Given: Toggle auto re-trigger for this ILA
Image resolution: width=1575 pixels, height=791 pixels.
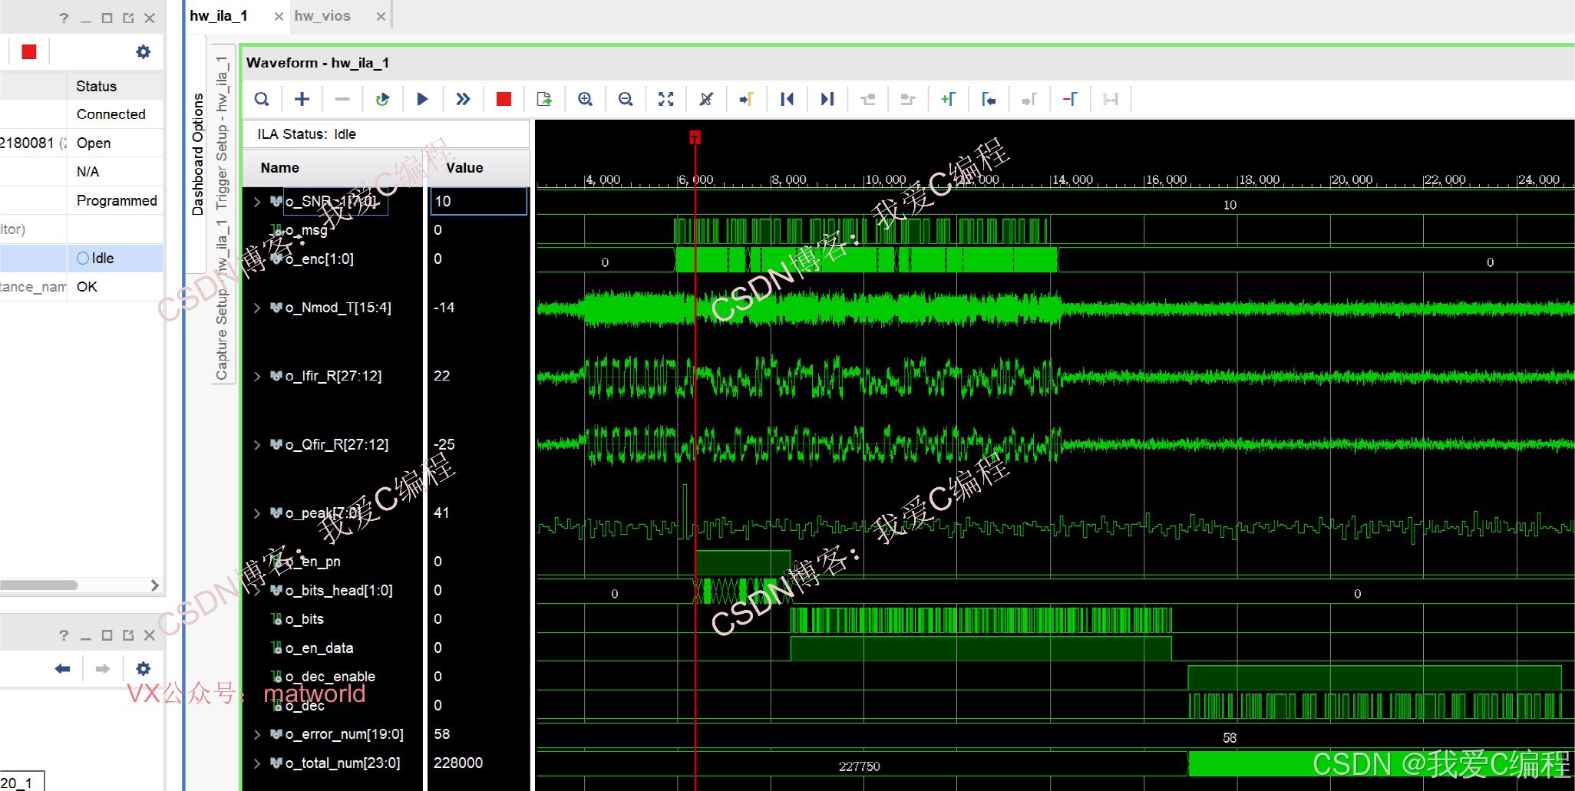Looking at the screenshot, I should pos(382,99).
